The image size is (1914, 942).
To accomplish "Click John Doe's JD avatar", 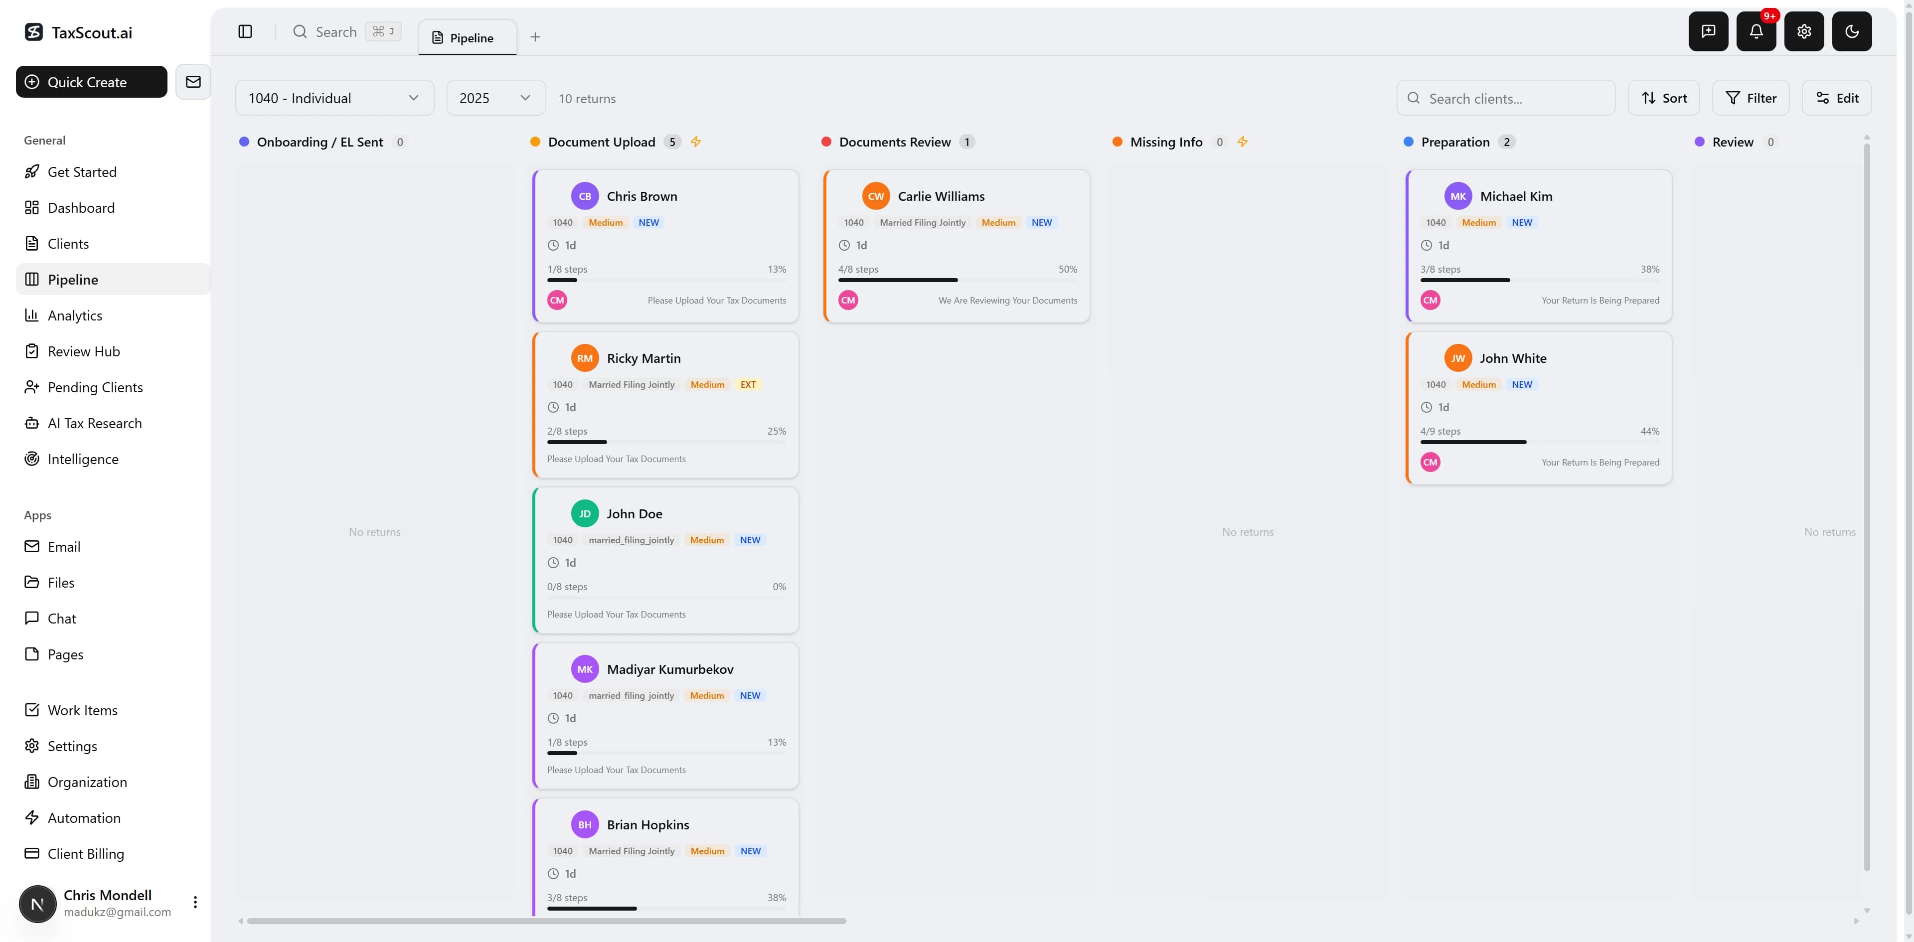I will tap(585, 513).
